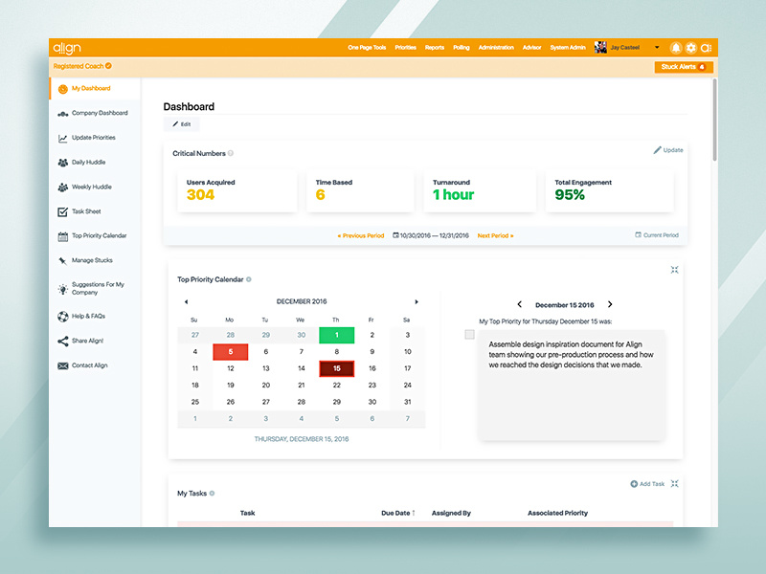Open the Priorities menu
The width and height of the screenshot is (766, 574).
coord(405,47)
